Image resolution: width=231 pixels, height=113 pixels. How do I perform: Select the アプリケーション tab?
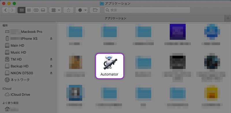click(112, 18)
